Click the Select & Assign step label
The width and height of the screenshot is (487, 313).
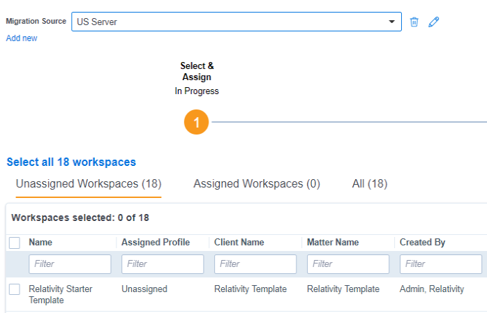(197, 71)
